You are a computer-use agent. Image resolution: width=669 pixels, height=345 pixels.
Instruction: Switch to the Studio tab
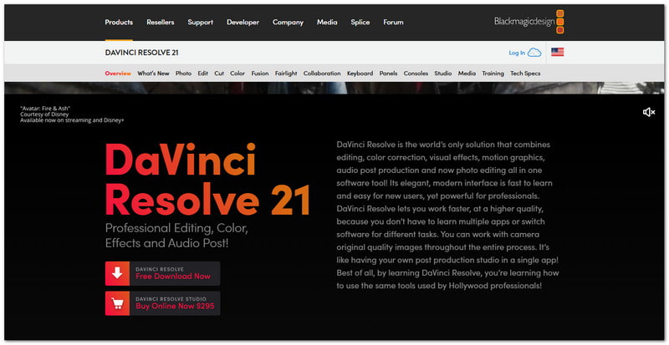pyautogui.click(x=443, y=74)
